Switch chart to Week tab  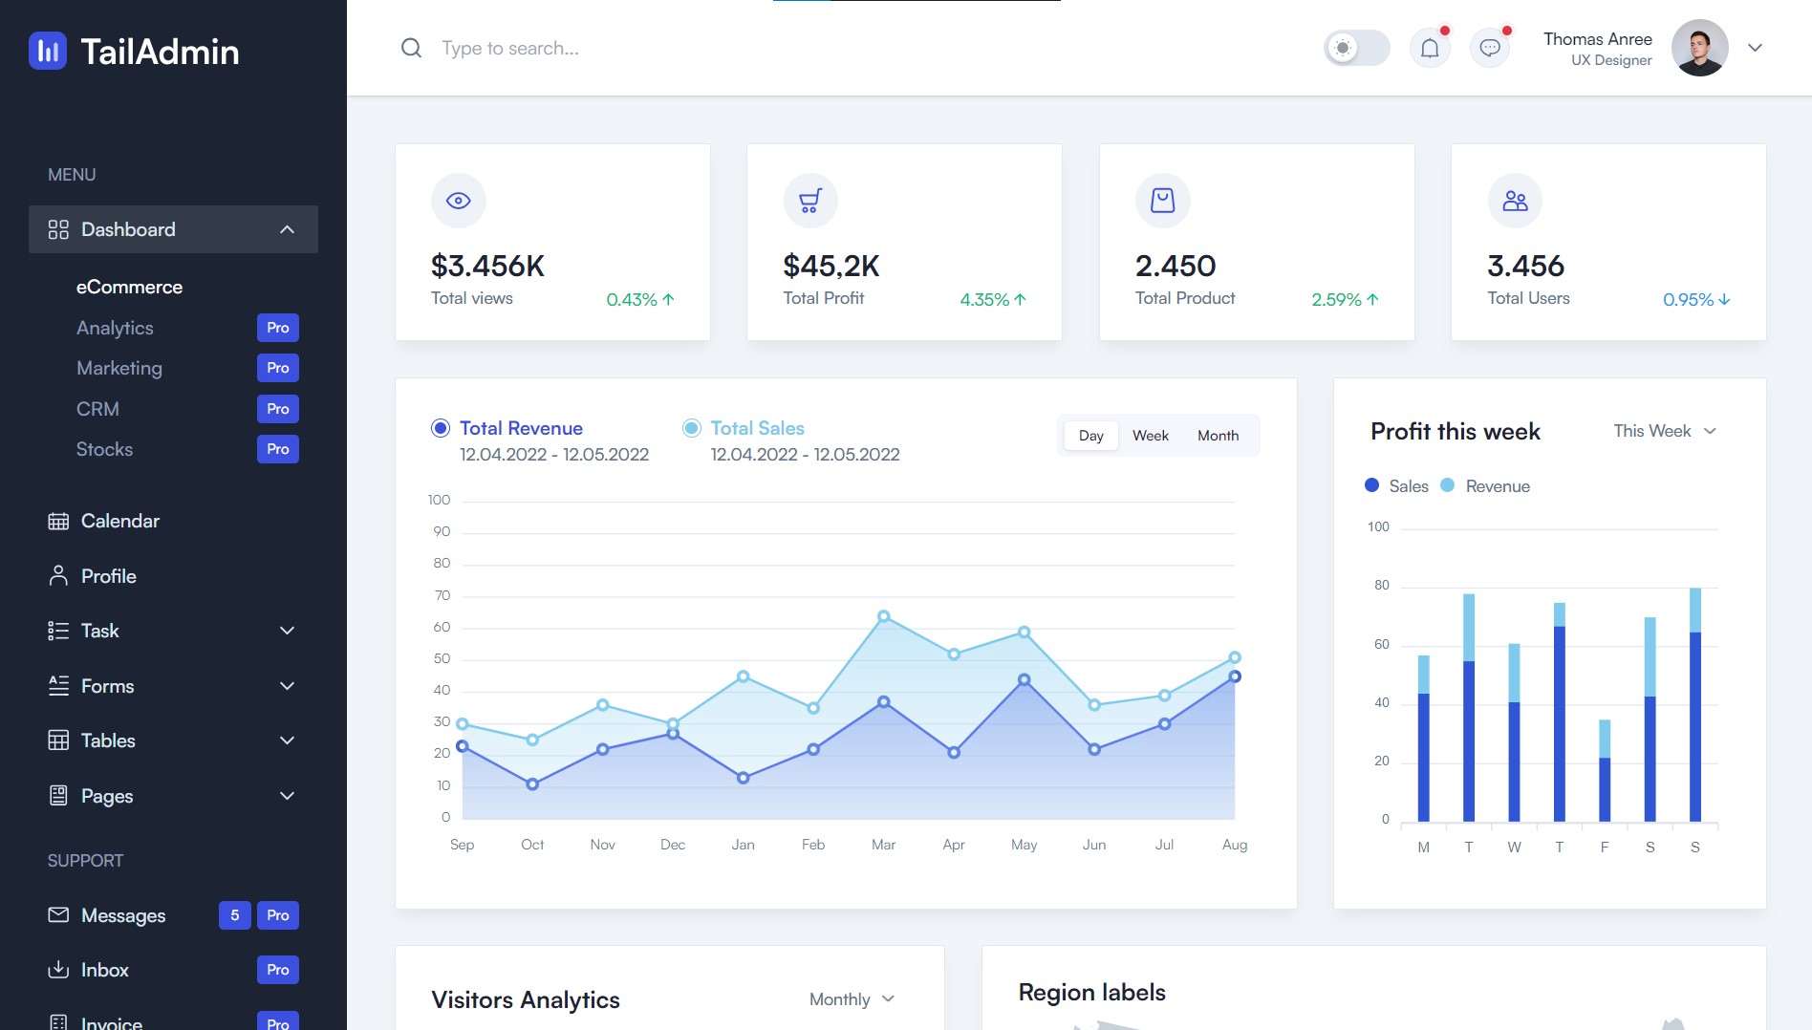coord(1150,436)
